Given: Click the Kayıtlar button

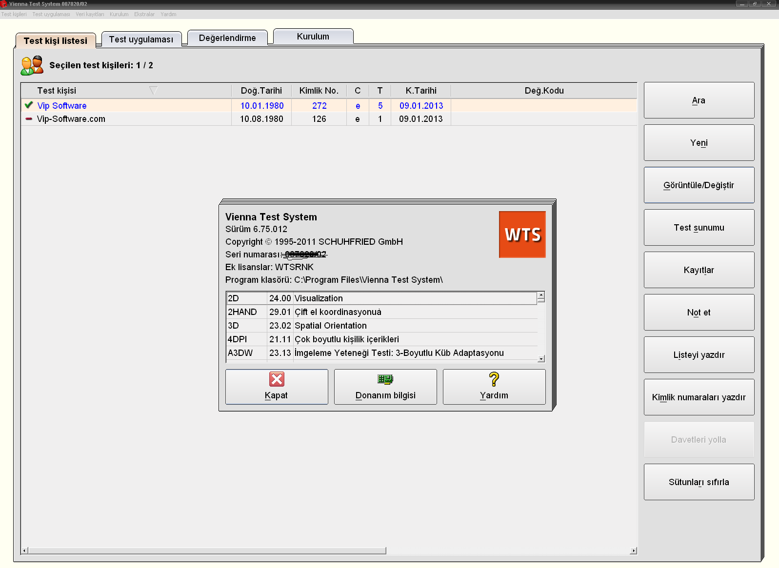Looking at the screenshot, I should [x=699, y=270].
